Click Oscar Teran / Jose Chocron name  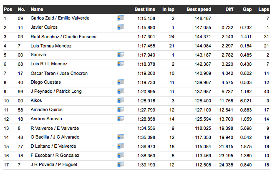click(59, 73)
